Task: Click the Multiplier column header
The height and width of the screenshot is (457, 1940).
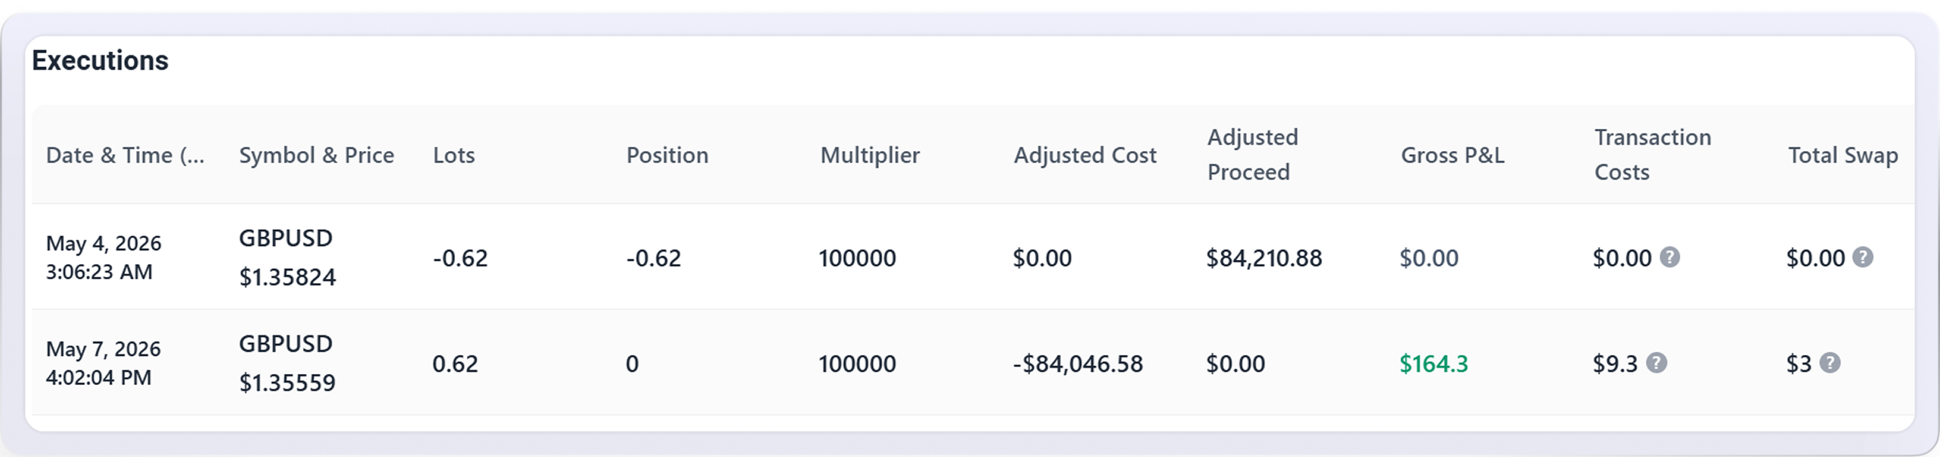Action: click(870, 155)
